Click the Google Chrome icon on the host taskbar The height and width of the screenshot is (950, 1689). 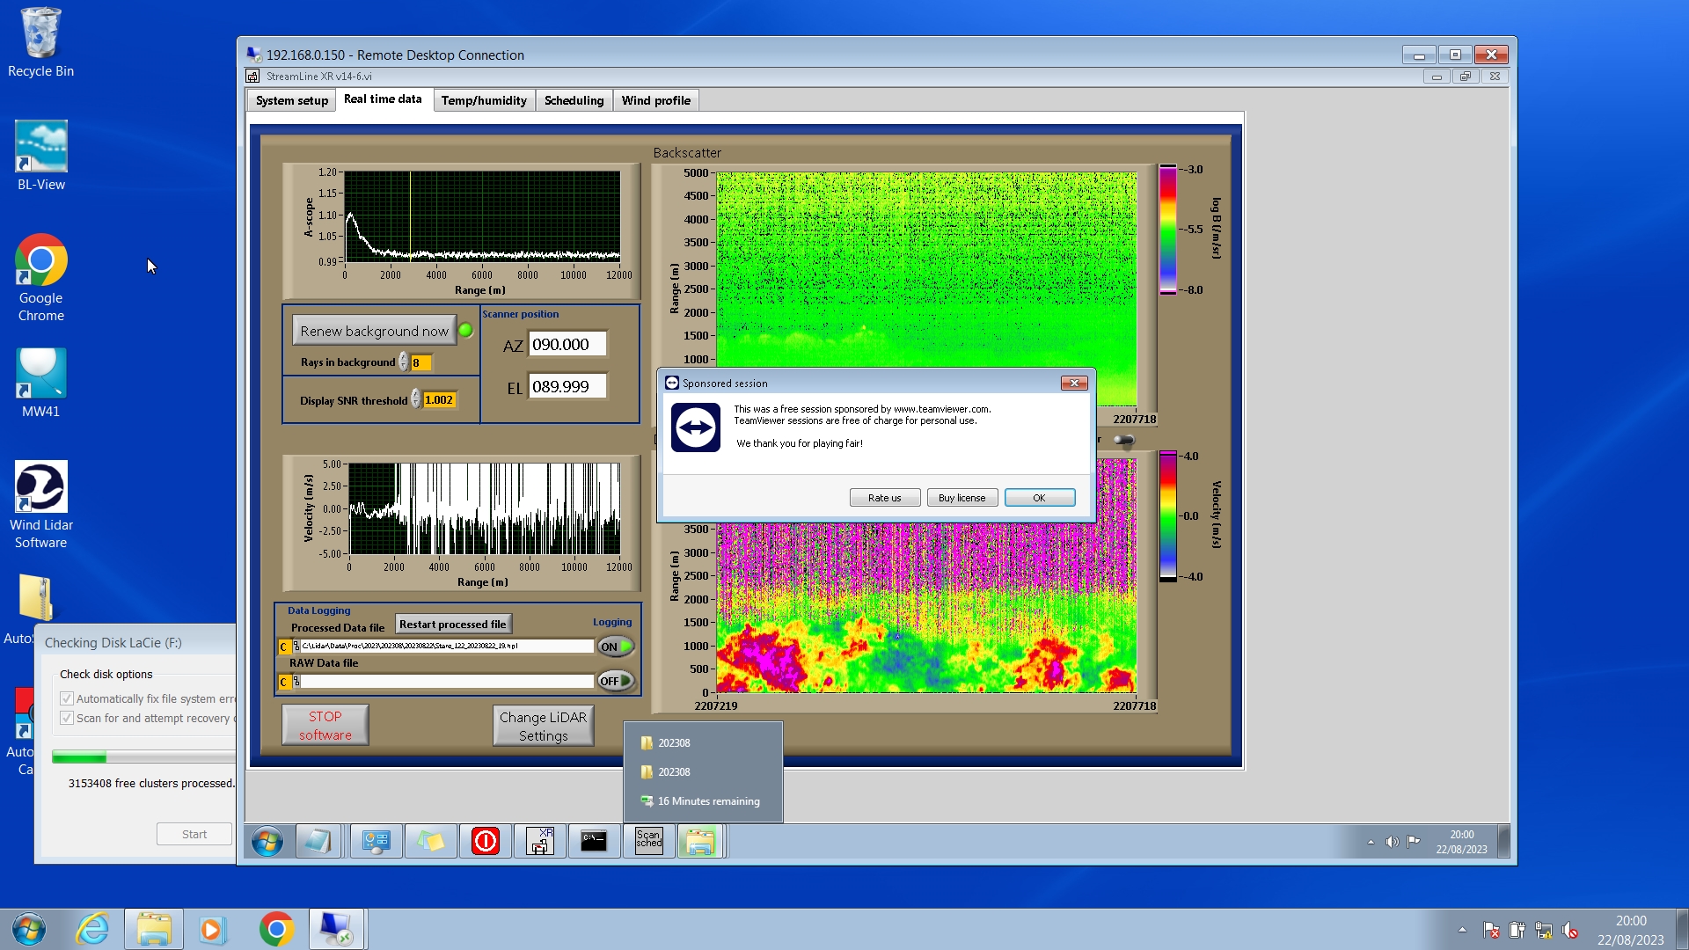(276, 929)
